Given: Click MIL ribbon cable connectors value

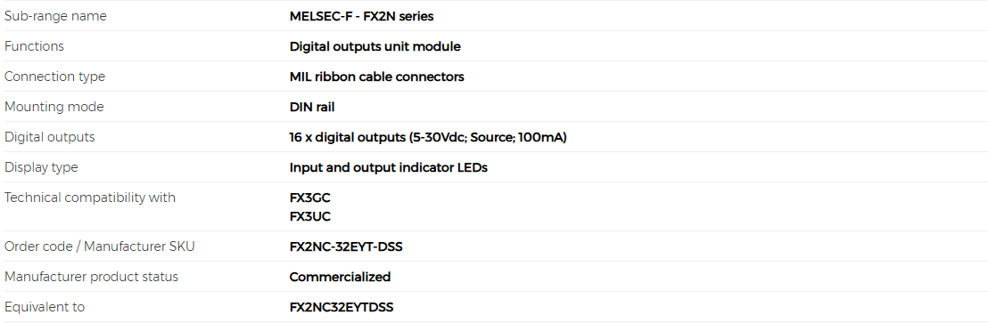Looking at the screenshot, I should coord(377,77).
